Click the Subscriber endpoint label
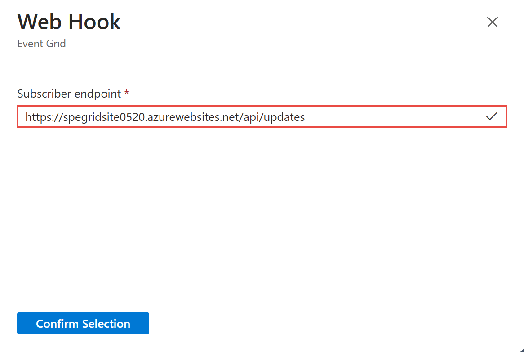The height and width of the screenshot is (352, 524). pyautogui.click(x=69, y=94)
